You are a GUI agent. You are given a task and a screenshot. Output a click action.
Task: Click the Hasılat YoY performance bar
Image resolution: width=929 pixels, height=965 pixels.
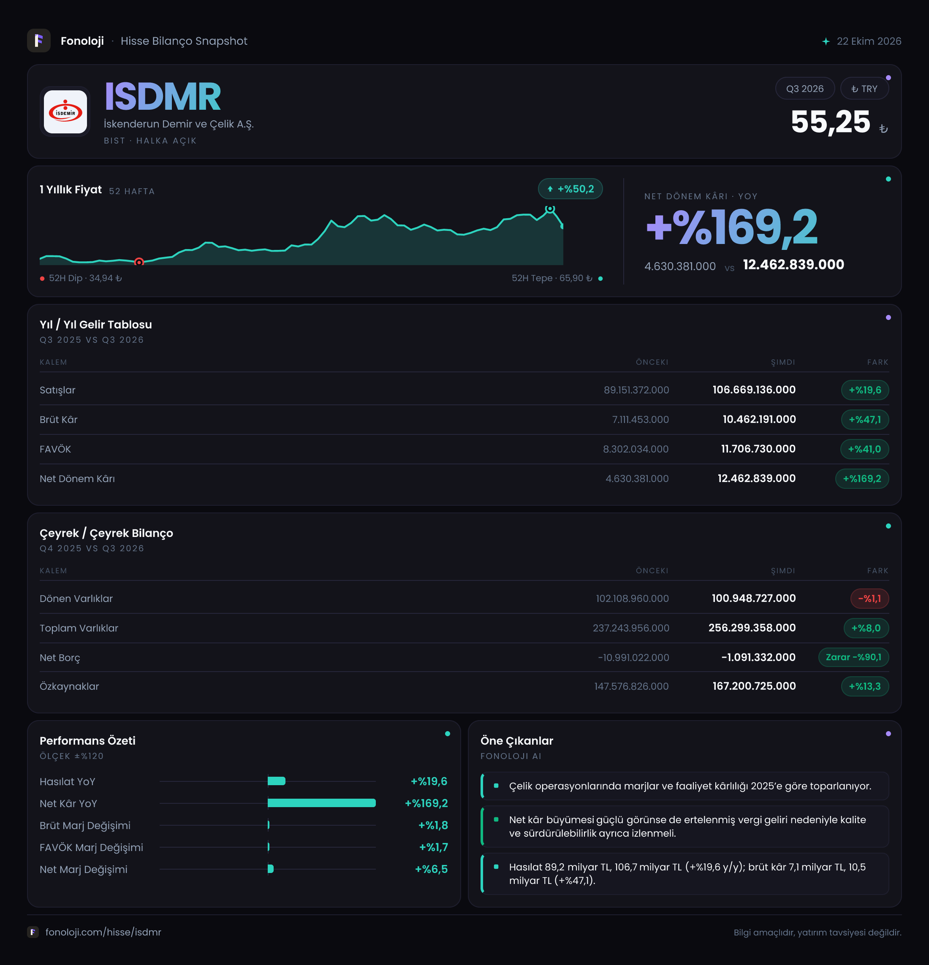[x=276, y=781]
